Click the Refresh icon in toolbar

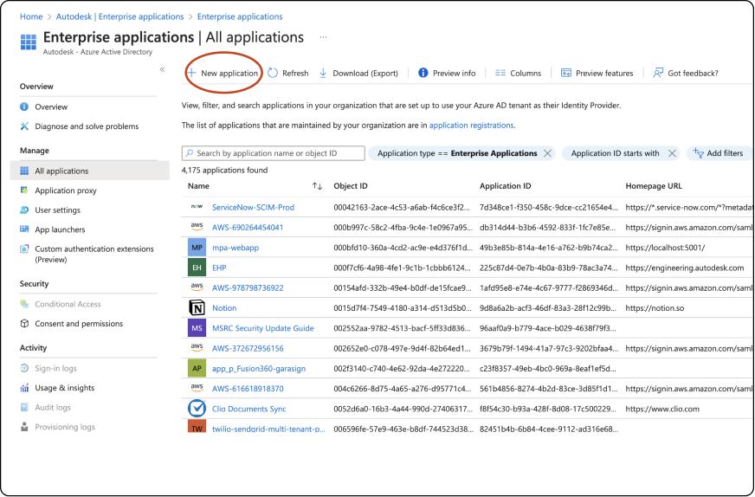[x=273, y=74]
